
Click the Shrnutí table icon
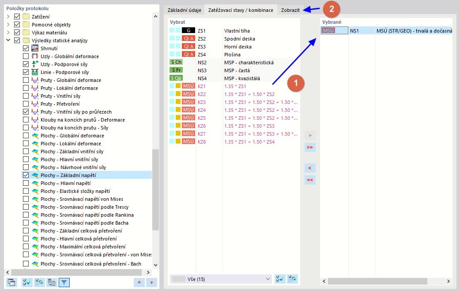click(35, 48)
